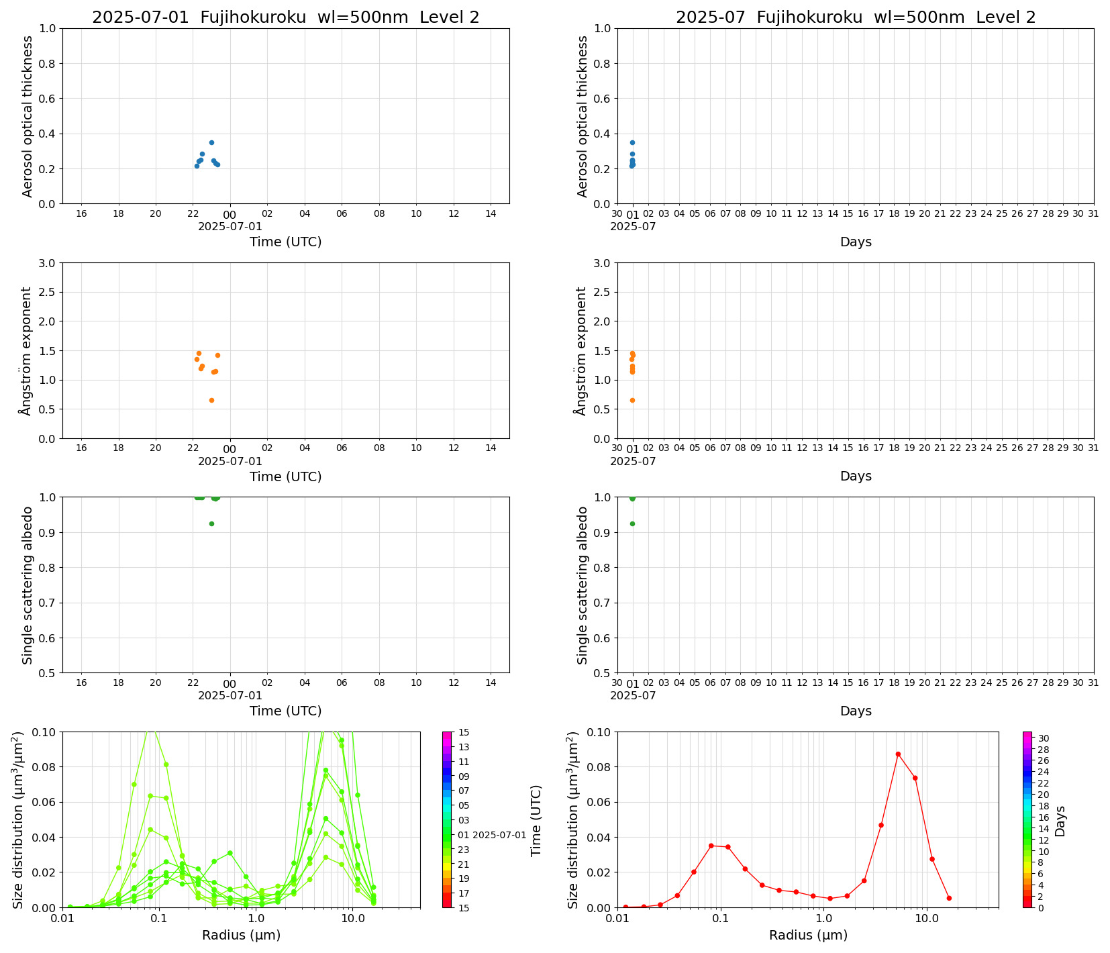Click "2025-07" date under monthly aerosol thickness axis

(633, 227)
